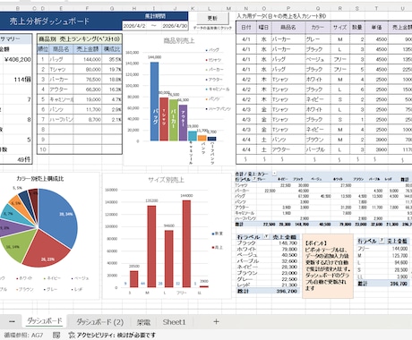
Task: Open row label filter above ブラック pivot
Action: (265, 237)
